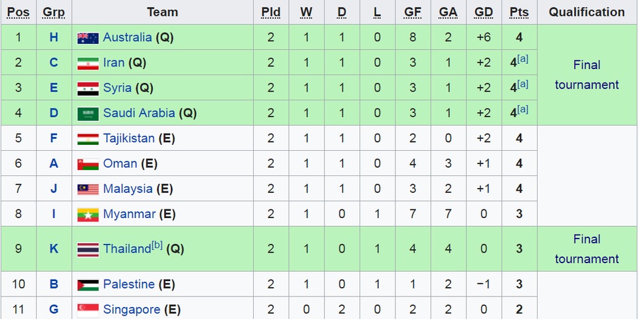Click the Thailand flag icon
The height and width of the screenshot is (319, 638).
point(88,250)
